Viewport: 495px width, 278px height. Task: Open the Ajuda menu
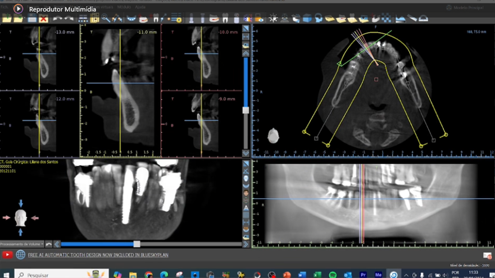pos(140,7)
